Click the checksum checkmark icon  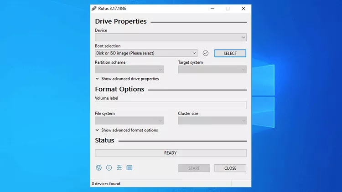click(206, 53)
